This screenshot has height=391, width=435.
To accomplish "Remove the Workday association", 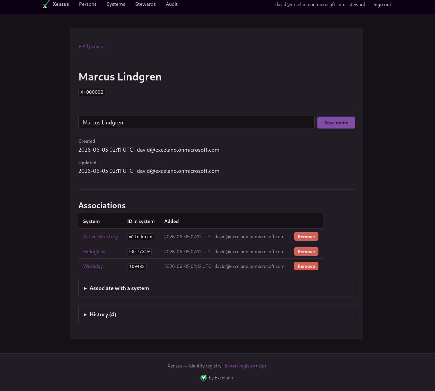I will pyautogui.click(x=306, y=266).
